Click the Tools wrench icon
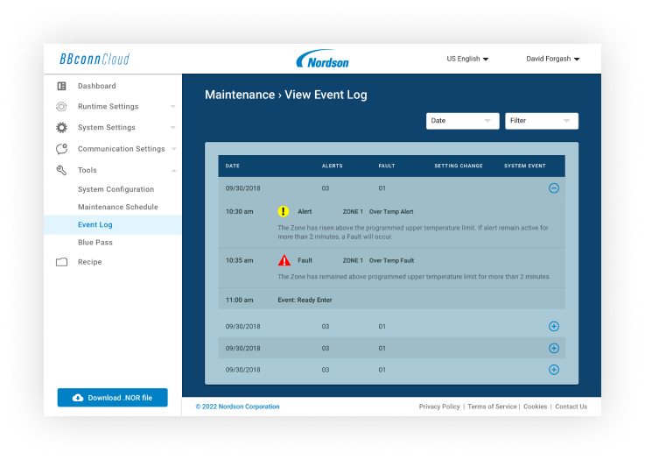645x460 pixels. [61, 170]
